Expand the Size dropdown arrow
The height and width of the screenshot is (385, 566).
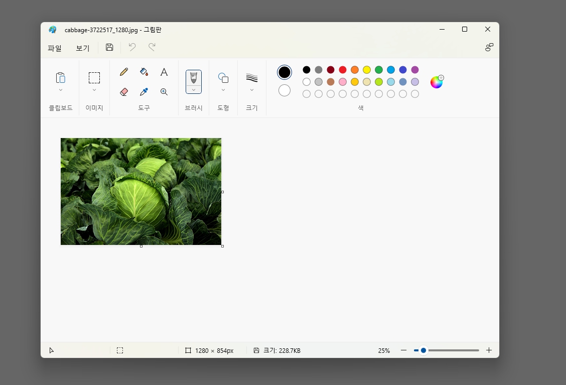click(x=251, y=90)
